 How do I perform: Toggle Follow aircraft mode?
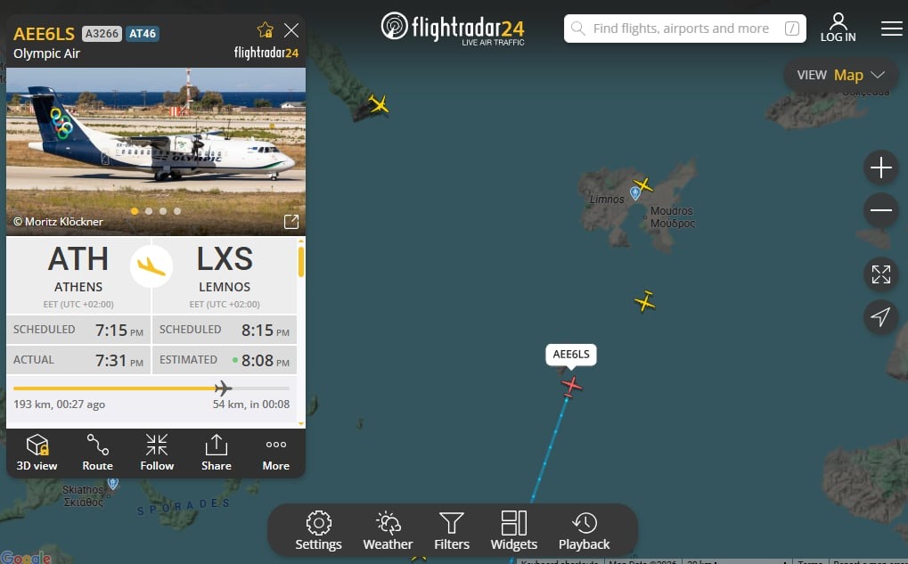157,453
